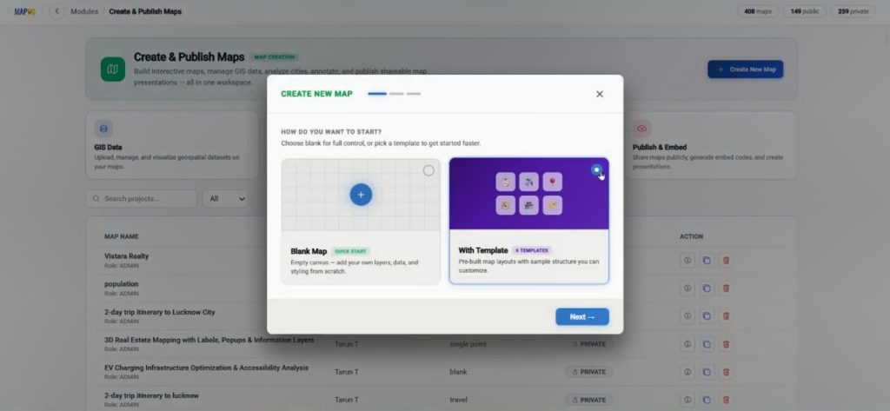Click the green map icon in header card
The width and height of the screenshot is (890, 411).
113,70
